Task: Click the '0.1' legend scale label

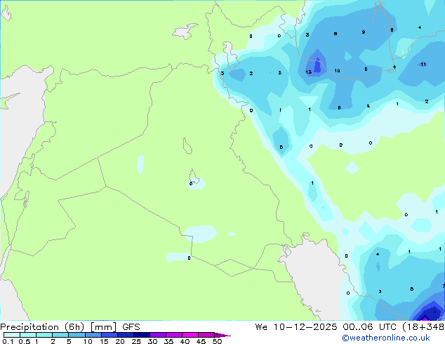Action: click(8, 341)
